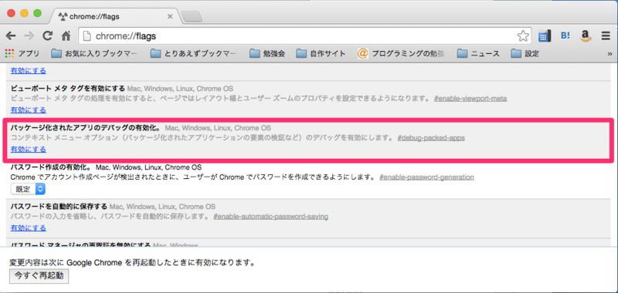
Task: Open the 既定 dropdown for password generation
Action: [x=28, y=189]
